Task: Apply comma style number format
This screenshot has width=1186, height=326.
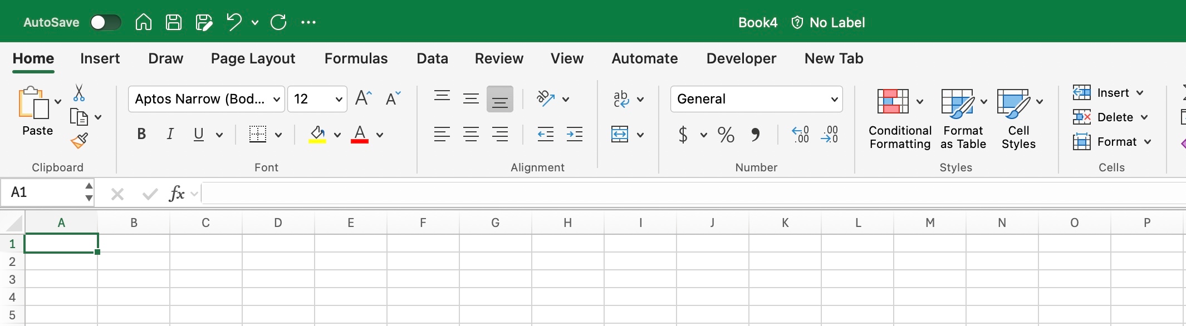Action: (755, 134)
